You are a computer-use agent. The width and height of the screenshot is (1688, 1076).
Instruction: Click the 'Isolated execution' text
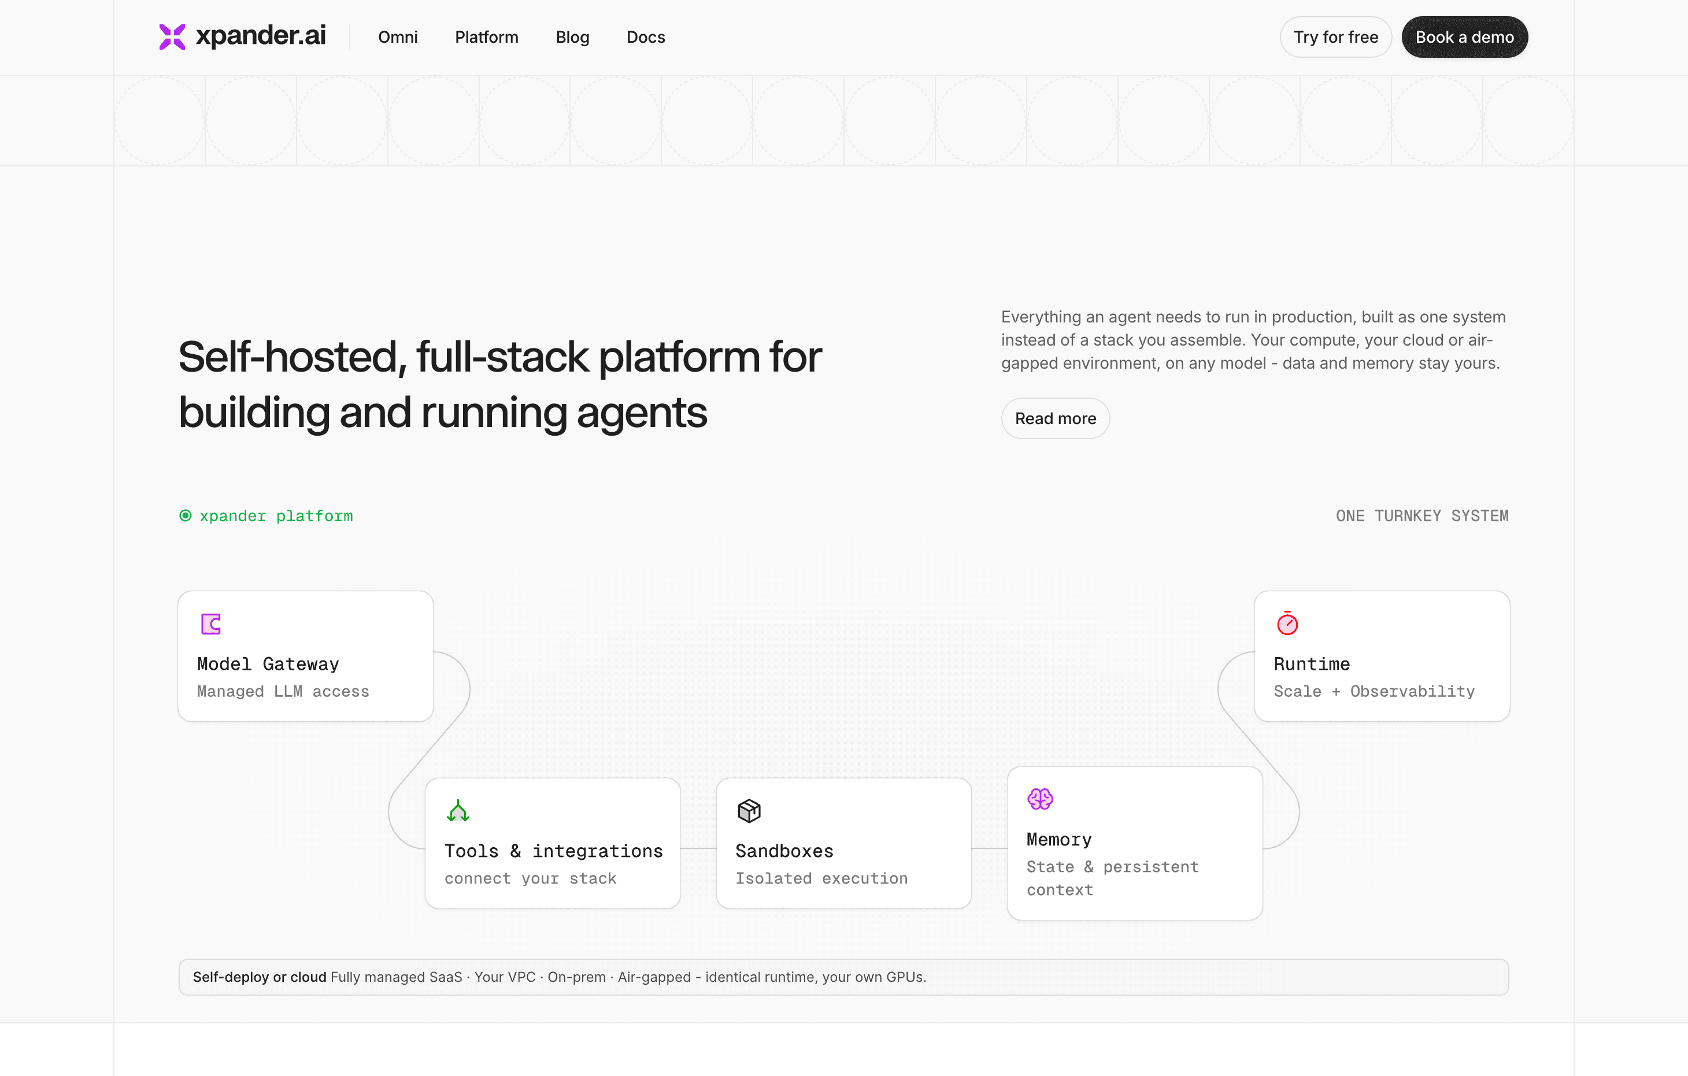(821, 878)
